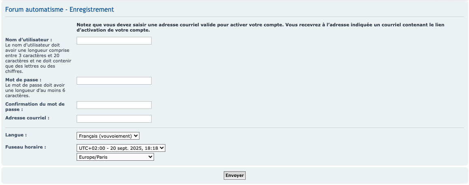Click the password minimum length hint
The image size is (469, 185).
[x=35, y=91]
